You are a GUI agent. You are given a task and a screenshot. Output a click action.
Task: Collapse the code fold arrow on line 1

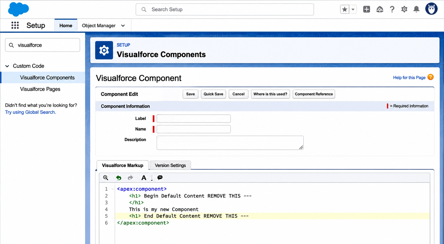pos(113,189)
